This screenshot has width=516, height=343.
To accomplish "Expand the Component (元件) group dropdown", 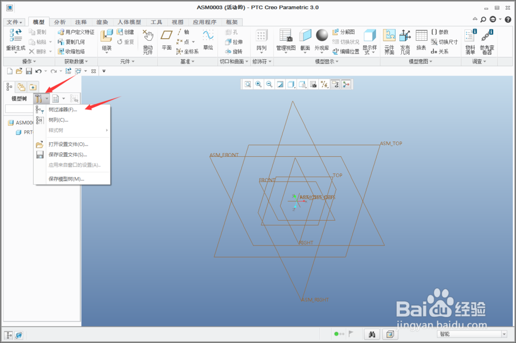I will [127, 61].
